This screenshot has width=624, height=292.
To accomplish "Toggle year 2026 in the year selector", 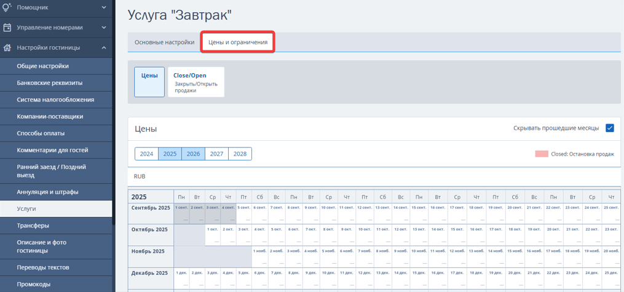I will (x=193, y=154).
